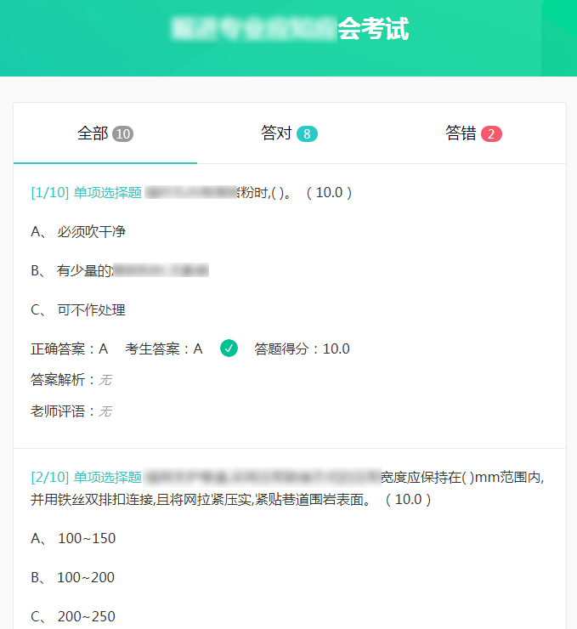Image resolution: width=577 pixels, height=629 pixels.
Task: Select option B 100~200
Action: pos(73,577)
